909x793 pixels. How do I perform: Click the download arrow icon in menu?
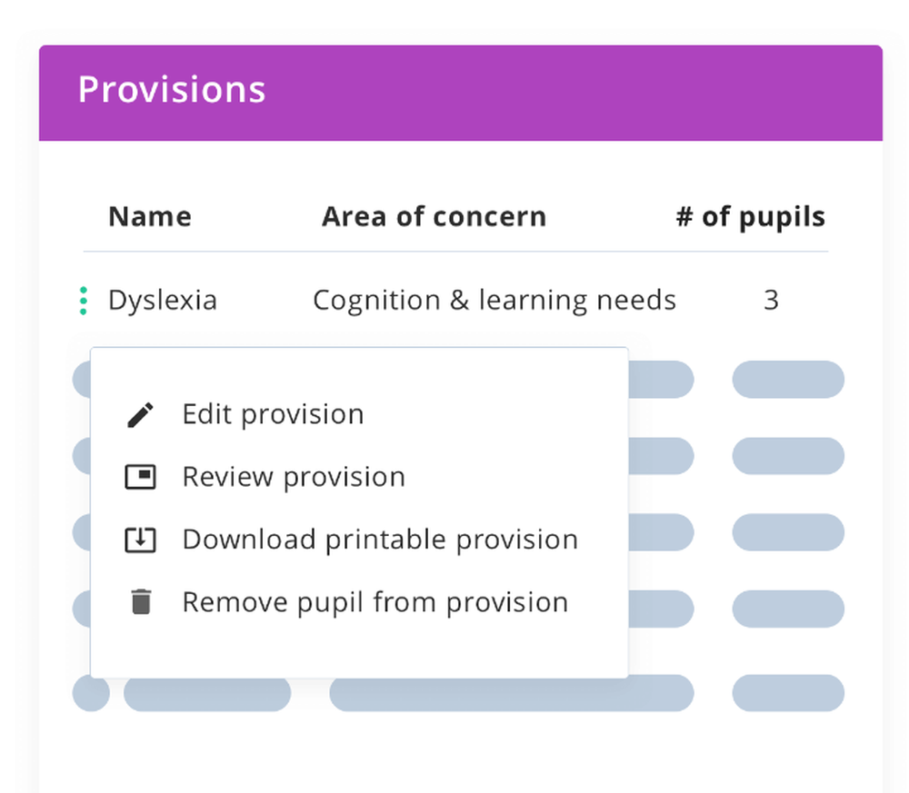140,540
